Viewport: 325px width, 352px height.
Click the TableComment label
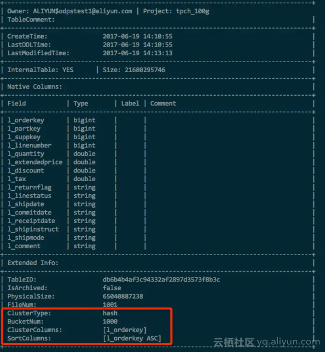pos(31,20)
